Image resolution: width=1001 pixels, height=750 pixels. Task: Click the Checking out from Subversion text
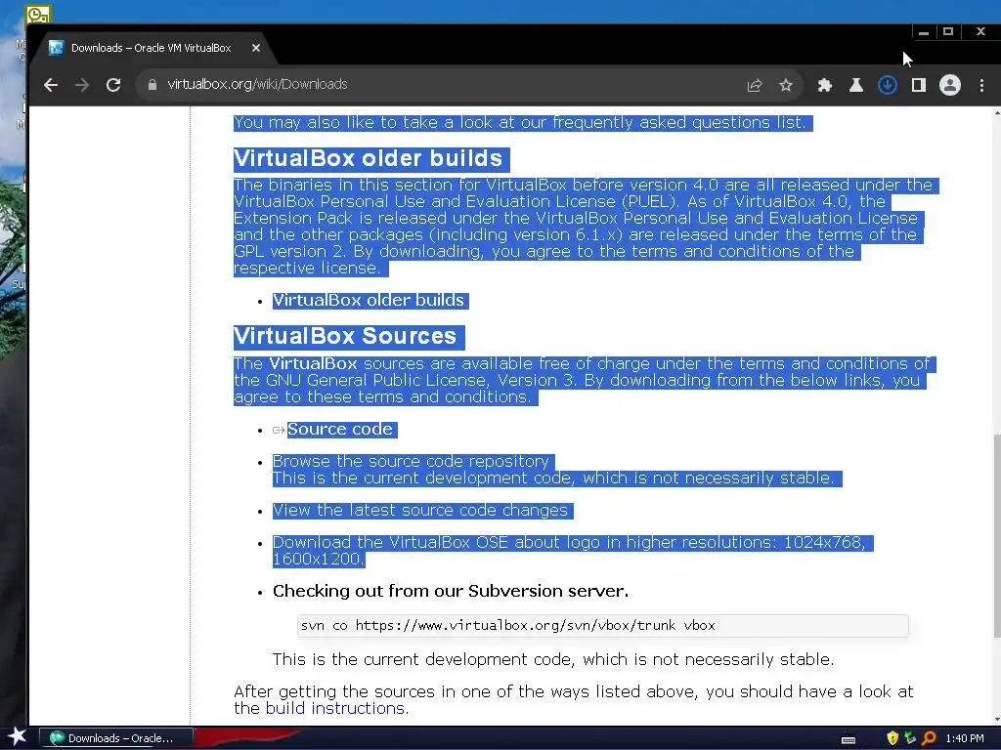[451, 591]
